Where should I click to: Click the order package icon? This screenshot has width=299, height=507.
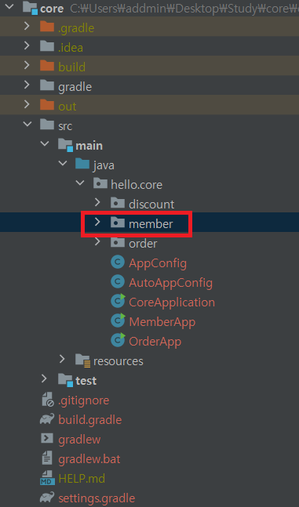pyautogui.click(x=118, y=242)
